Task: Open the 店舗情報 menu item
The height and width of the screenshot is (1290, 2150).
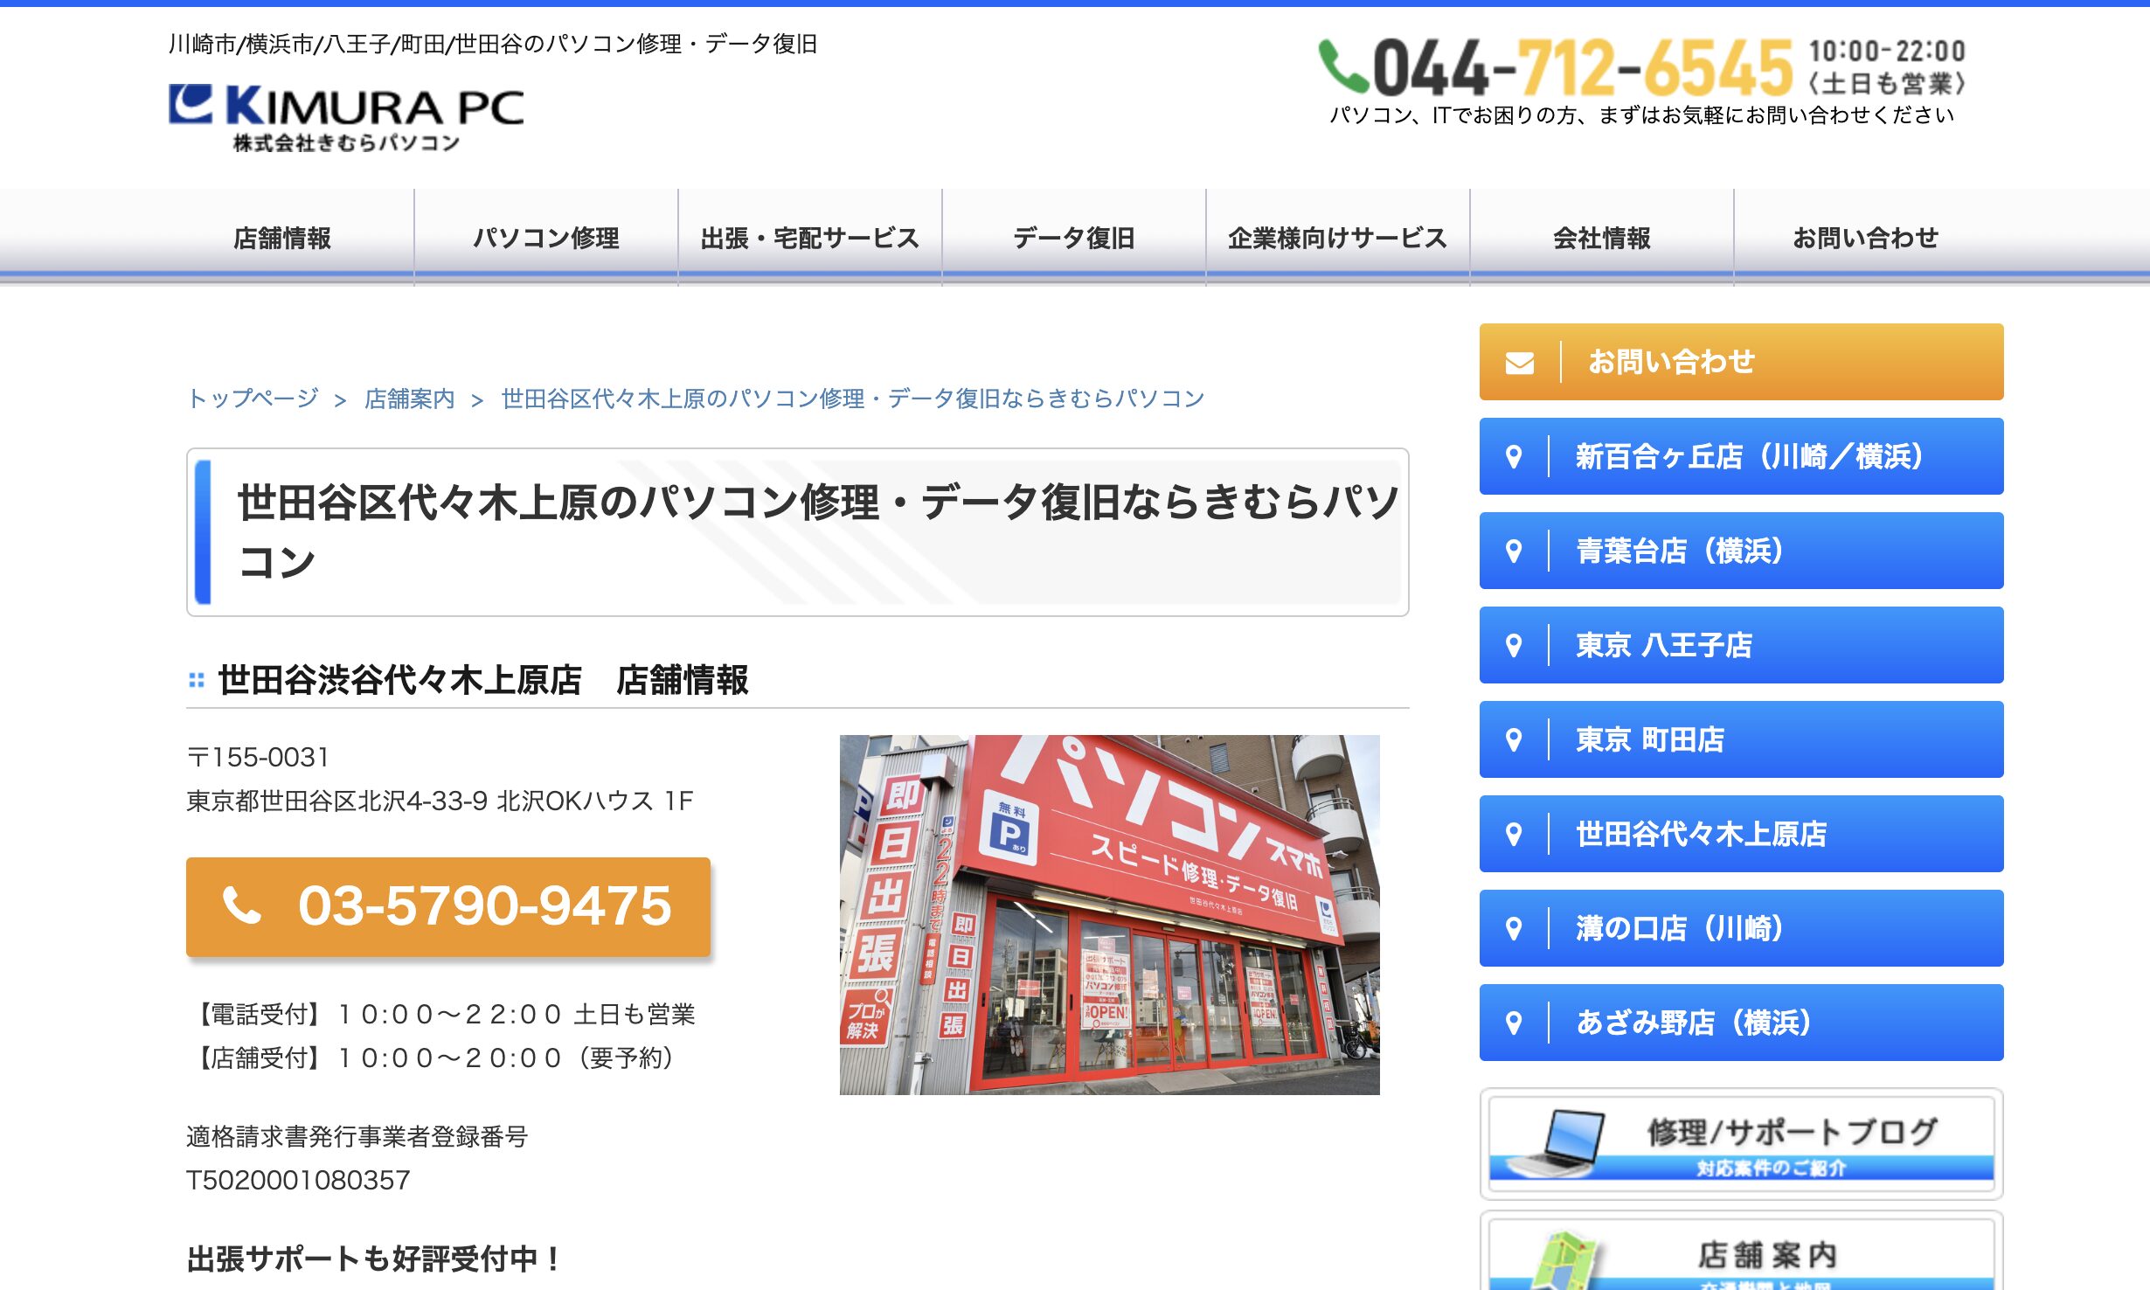Action: (x=282, y=237)
